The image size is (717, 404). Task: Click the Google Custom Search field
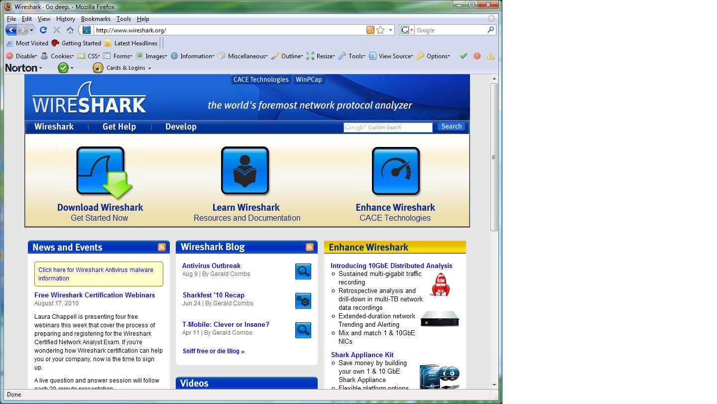[x=388, y=127]
